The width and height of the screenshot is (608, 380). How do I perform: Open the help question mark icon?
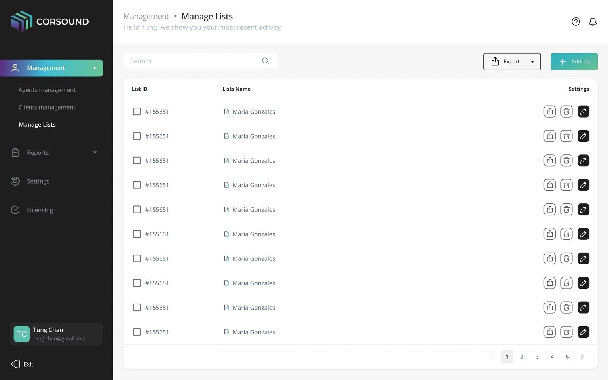point(576,22)
